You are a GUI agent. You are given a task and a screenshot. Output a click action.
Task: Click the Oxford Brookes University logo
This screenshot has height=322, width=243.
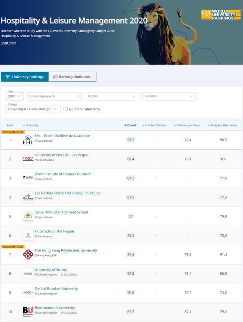tap(28, 293)
